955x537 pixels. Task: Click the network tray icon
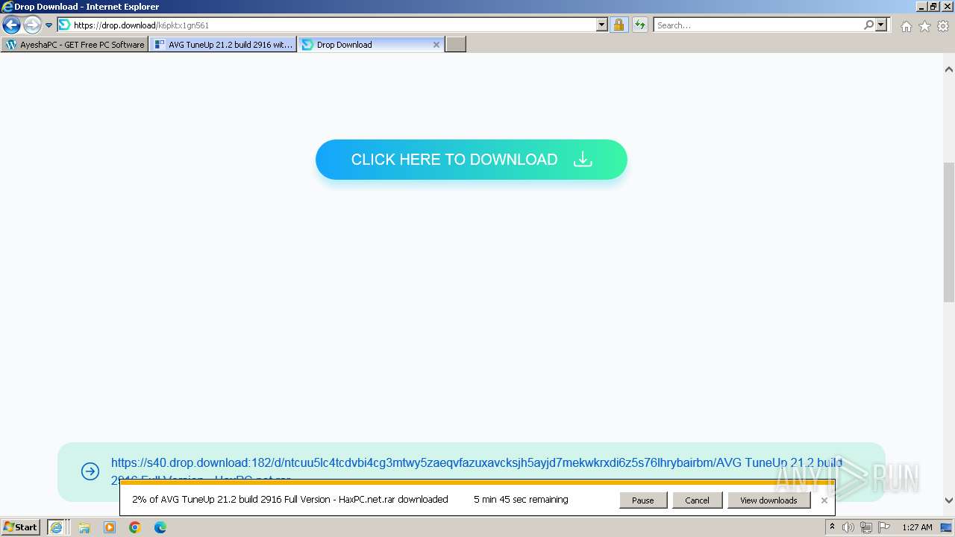coord(866,527)
